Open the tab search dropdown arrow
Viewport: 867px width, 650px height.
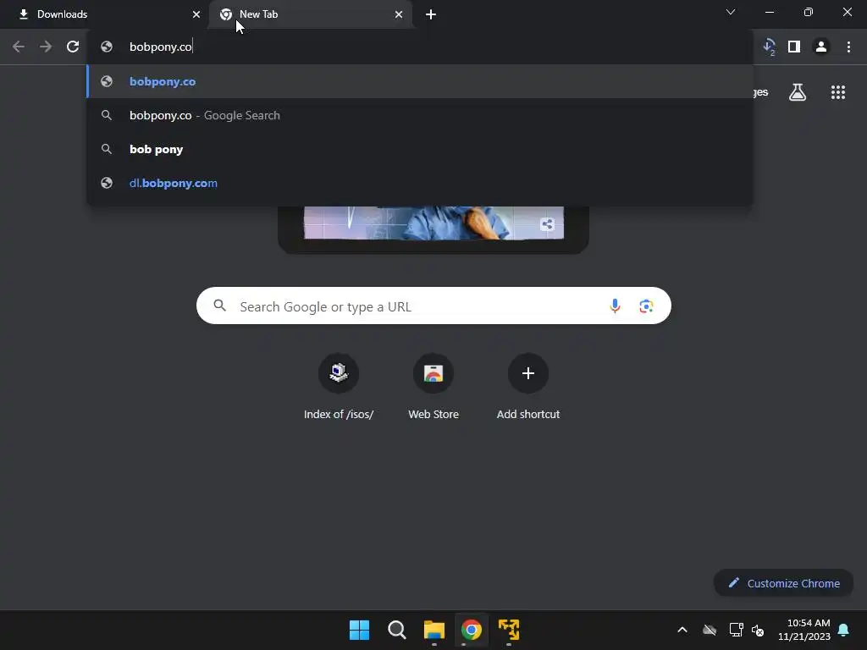(731, 12)
